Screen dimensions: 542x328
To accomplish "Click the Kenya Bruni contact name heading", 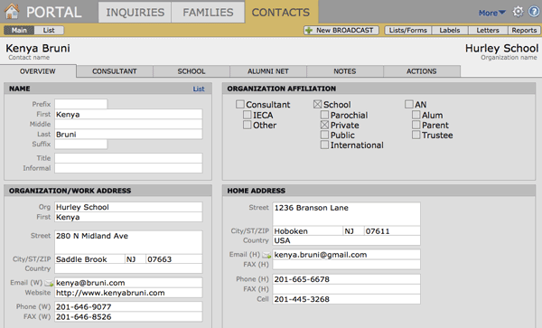I will coord(38,49).
